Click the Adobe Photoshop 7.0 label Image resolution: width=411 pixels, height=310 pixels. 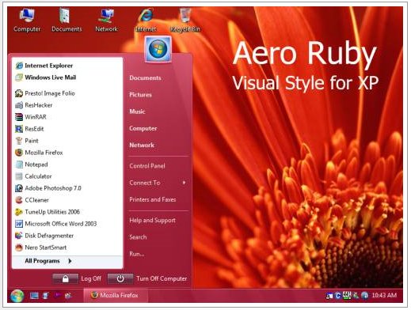click(x=53, y=188)
